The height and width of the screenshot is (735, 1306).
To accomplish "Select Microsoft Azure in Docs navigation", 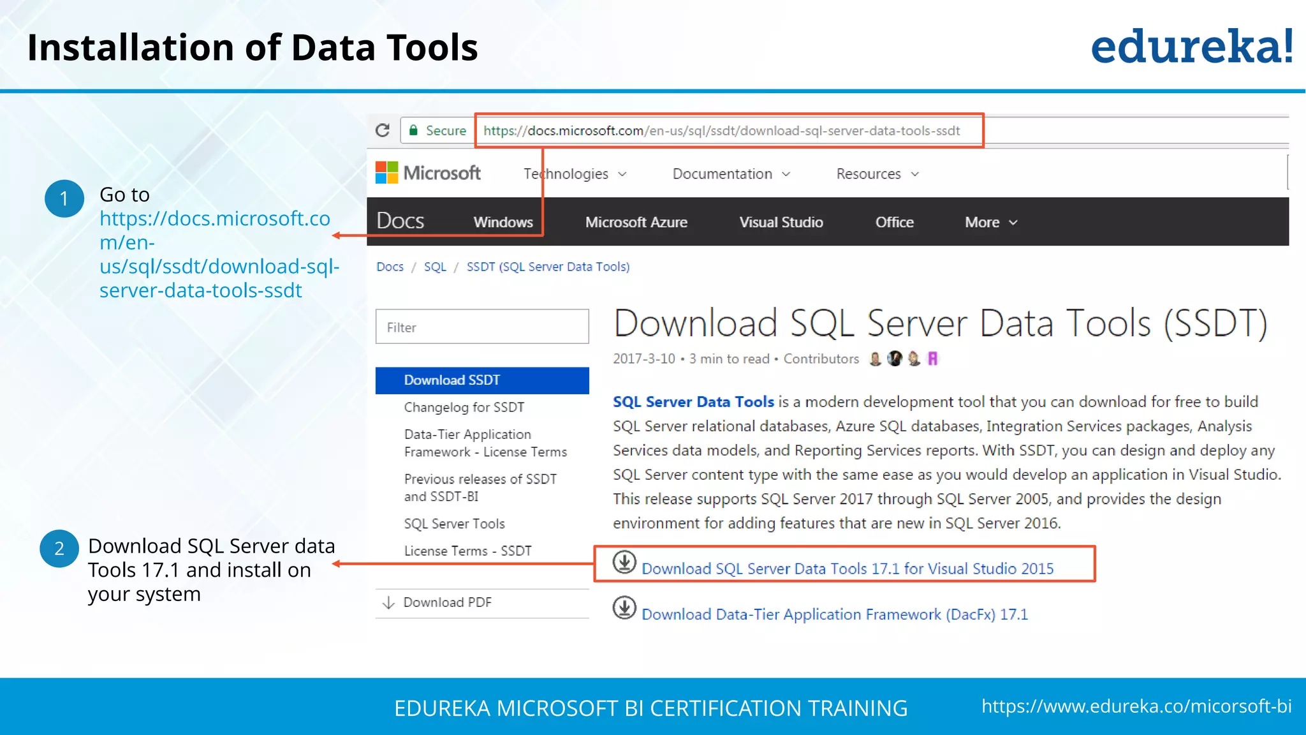I will coord(636,223).
